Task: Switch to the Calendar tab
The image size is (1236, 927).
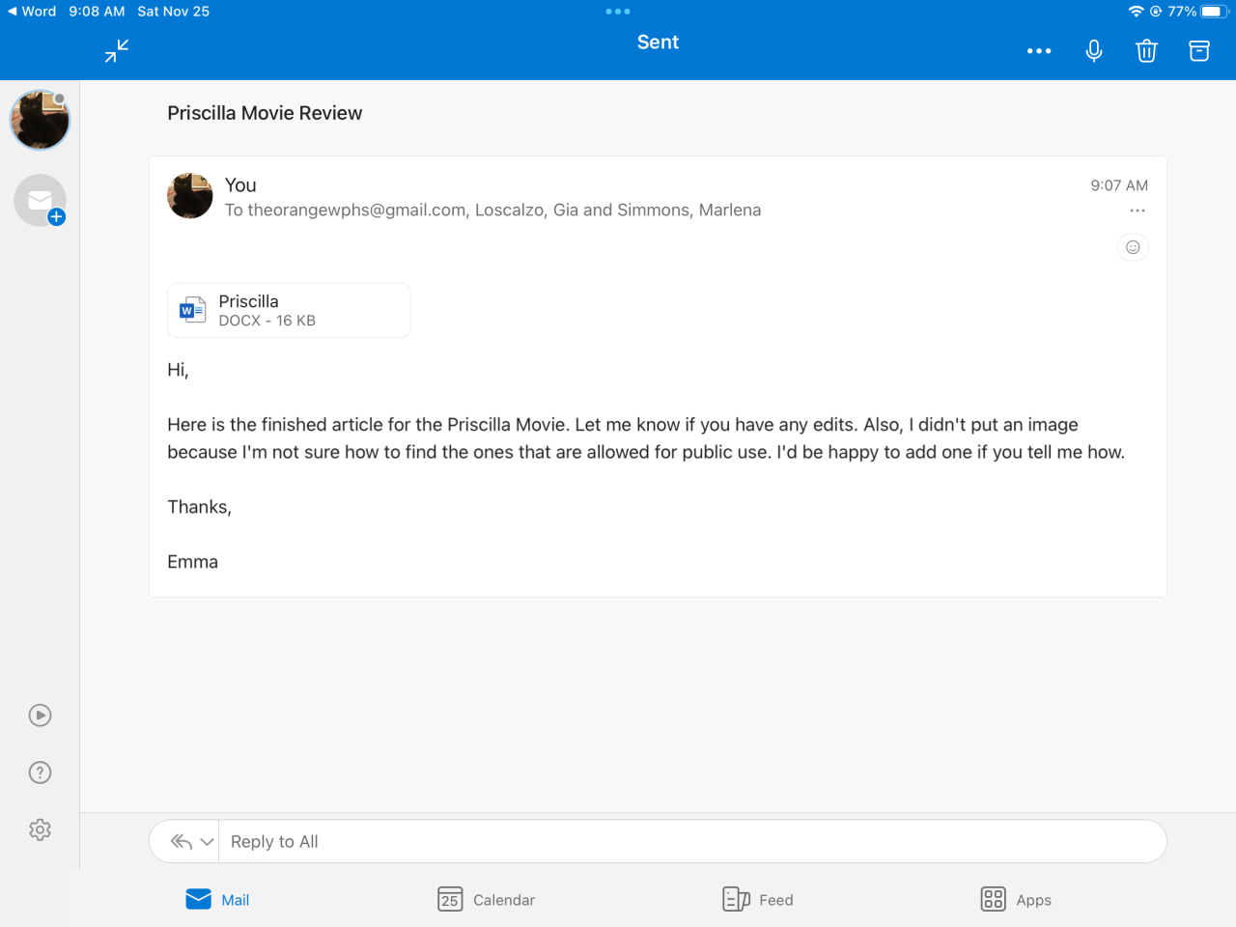Action: click(x=486, y=900)
